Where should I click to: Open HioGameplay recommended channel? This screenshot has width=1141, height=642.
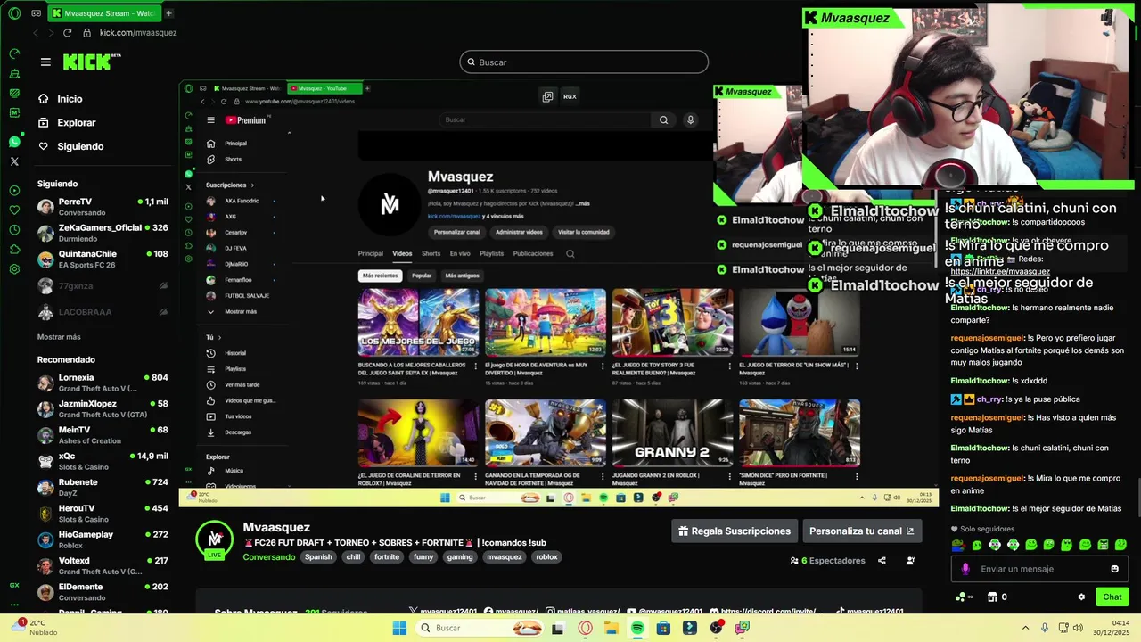103,539
